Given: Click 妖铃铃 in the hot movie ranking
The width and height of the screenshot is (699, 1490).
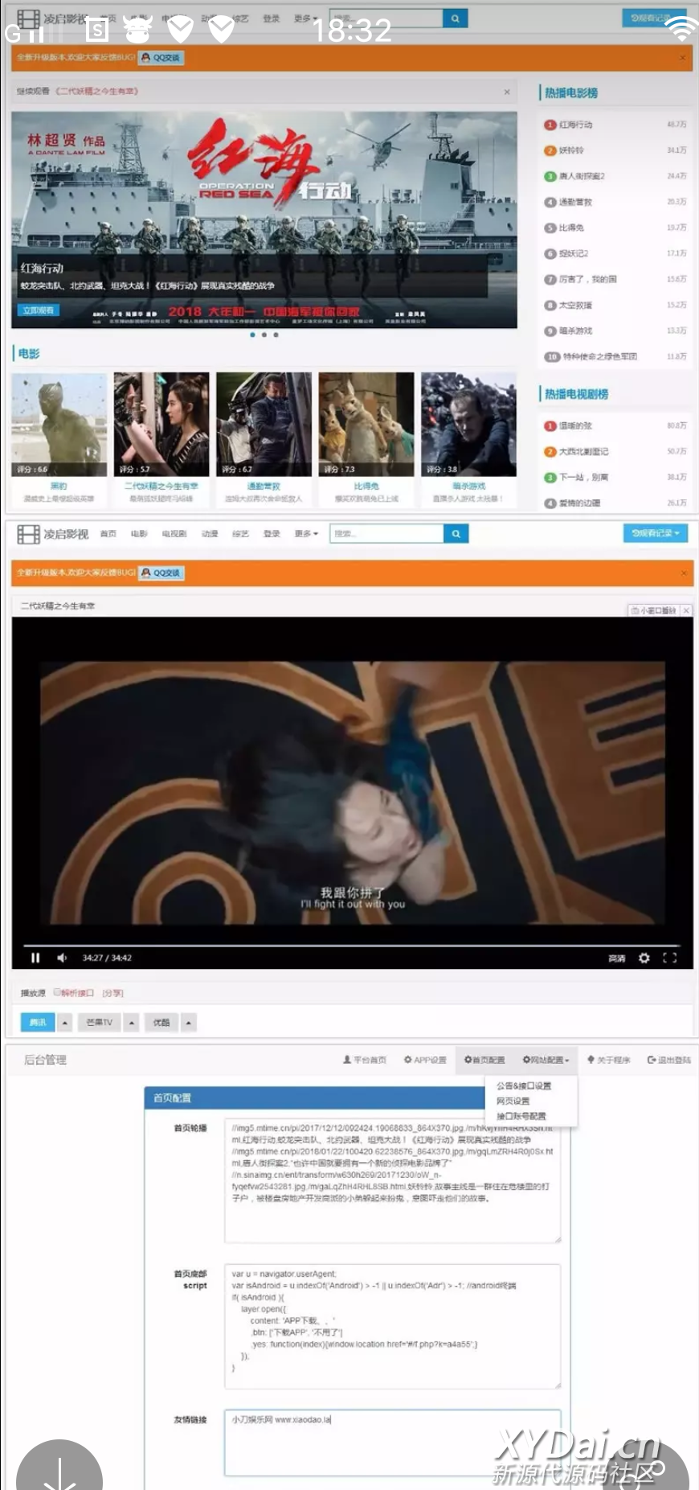Looking at the screenshot, I should pos(571,150).
